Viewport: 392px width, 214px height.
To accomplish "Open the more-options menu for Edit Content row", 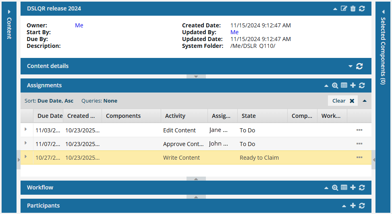I will click(x=359, y=130).
